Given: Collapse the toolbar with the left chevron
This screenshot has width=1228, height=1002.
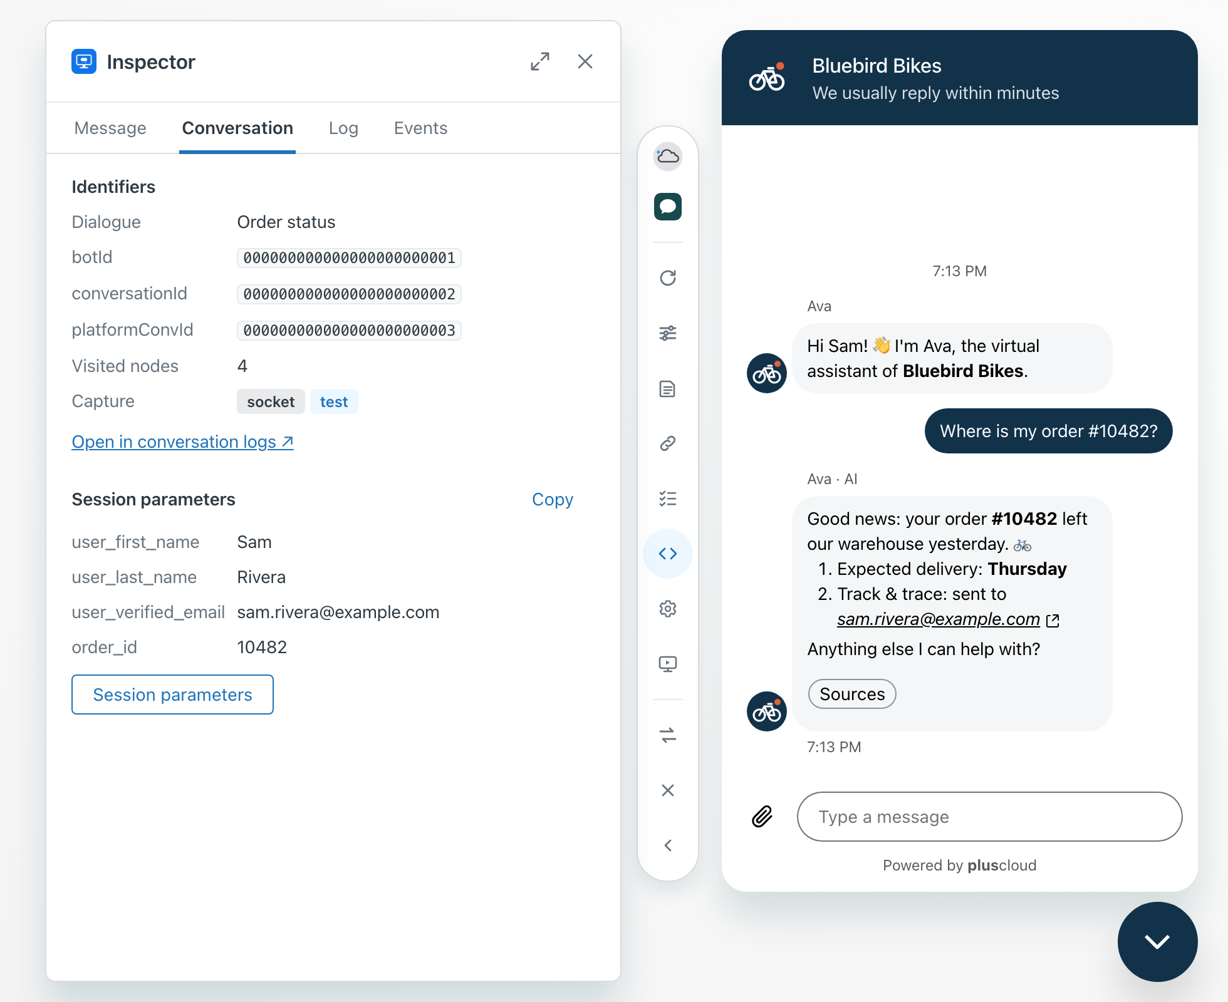Looking at the screenshot, I should 668,845.
